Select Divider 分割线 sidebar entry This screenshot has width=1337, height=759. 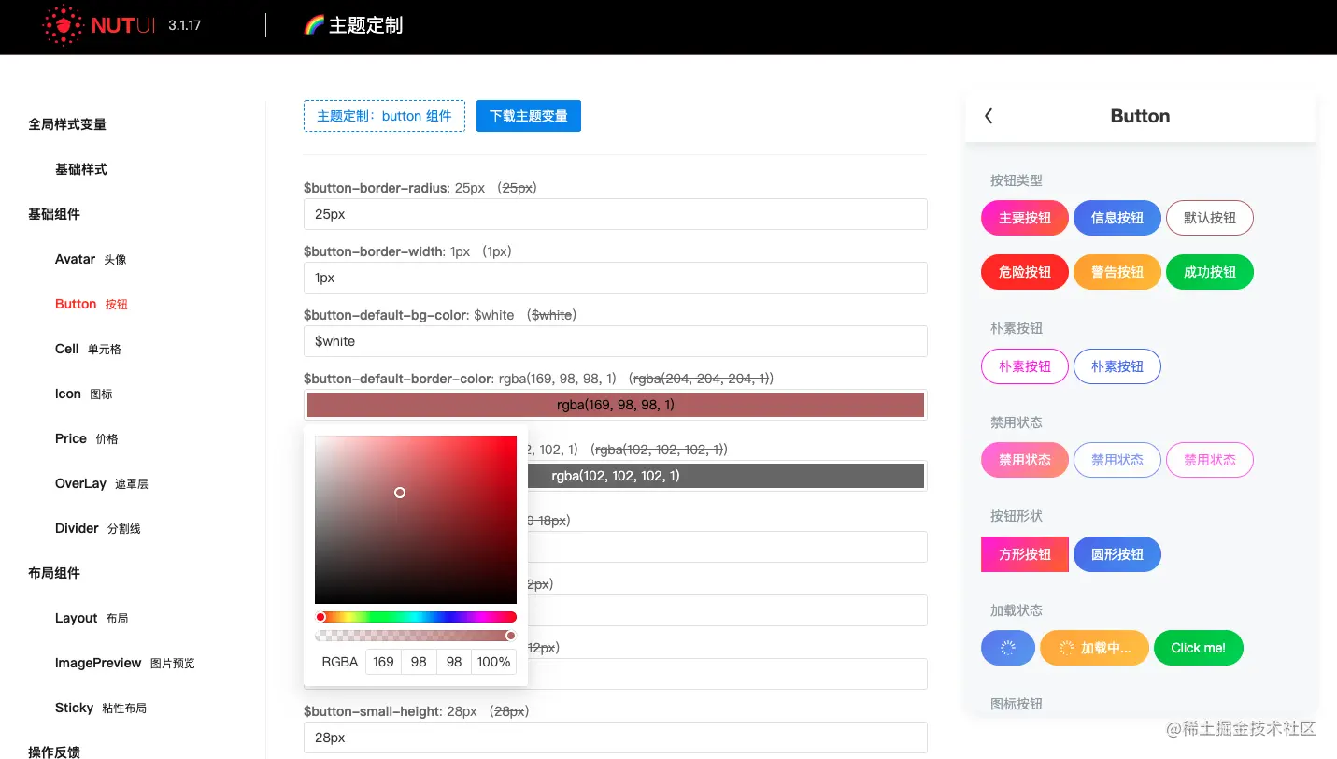tap(96, 528)
